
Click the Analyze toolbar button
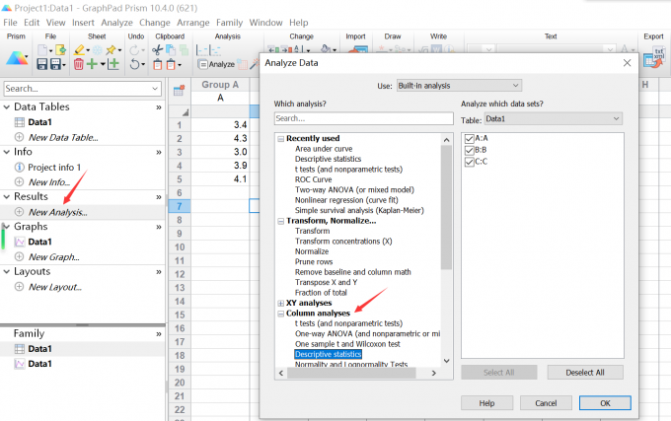tap(216, 64)
